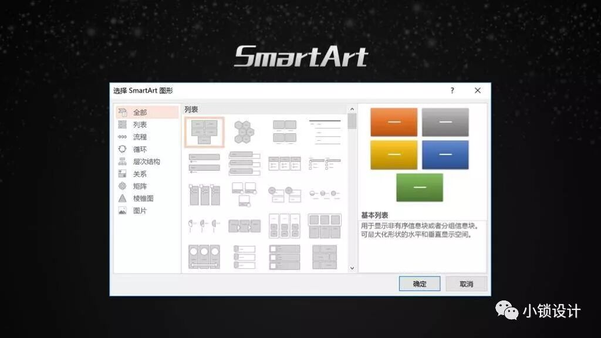Image resolution: width=601 pixels, height=338 pixels.
Task: Click the orange preview block
Action: (394, 122)
